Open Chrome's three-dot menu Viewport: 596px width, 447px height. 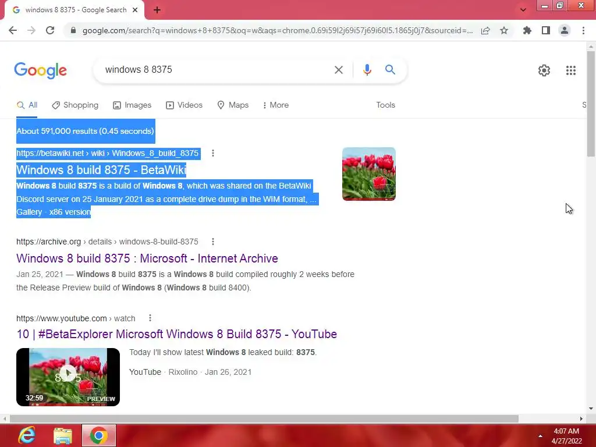[x=583, y=30]
